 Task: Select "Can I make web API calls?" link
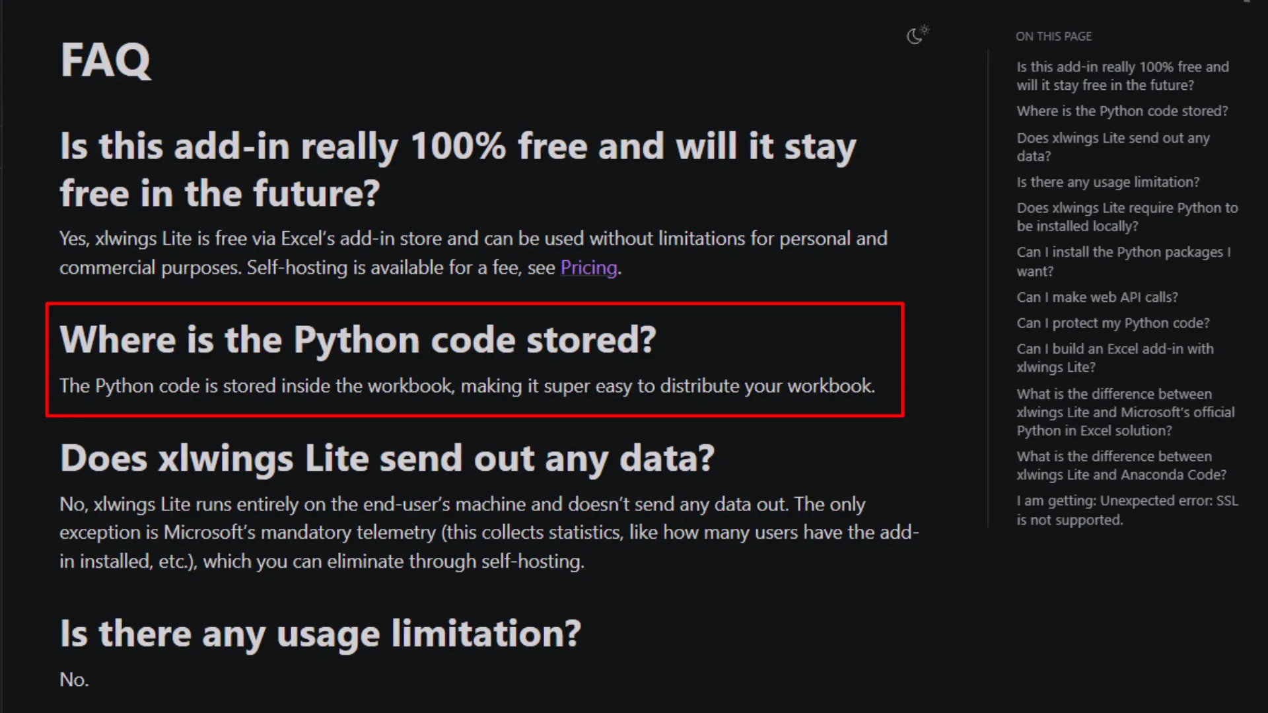[1097, 297]
